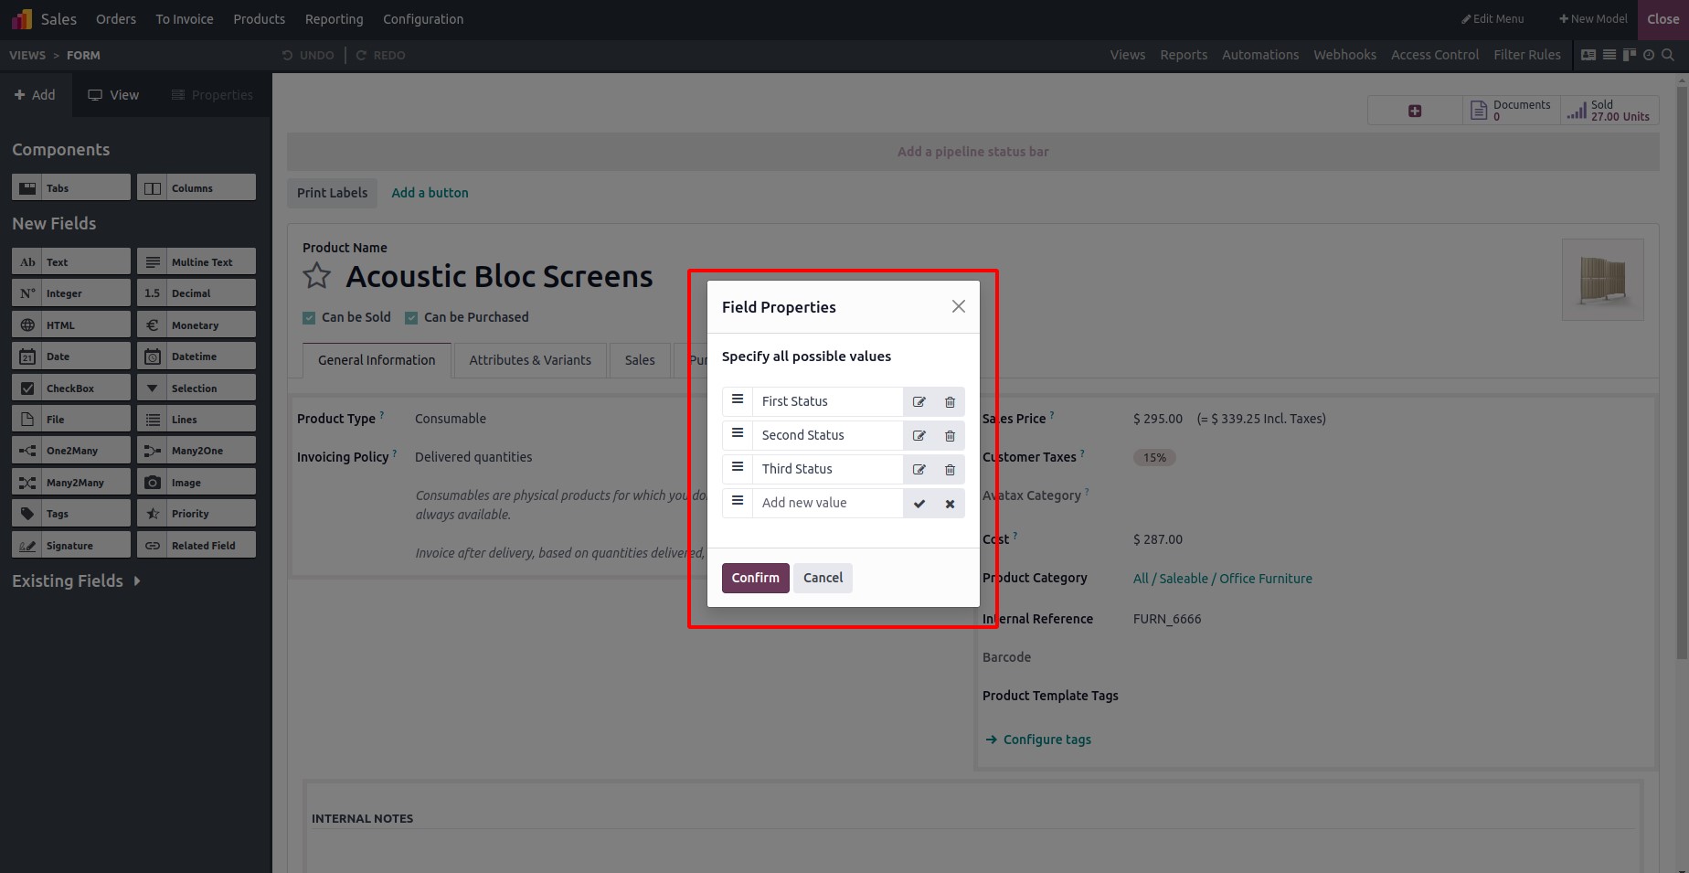The height and width of the screenshot is (873, 1689).
Task: Close the Field Properties dialog
Action: tap(958, 306)
